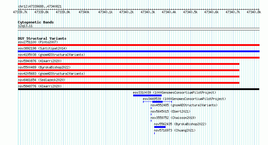Open nsv6461654 (Sedlazeck2020) variant label
Screen dimensions: 268x145
(x=42, y=80)
